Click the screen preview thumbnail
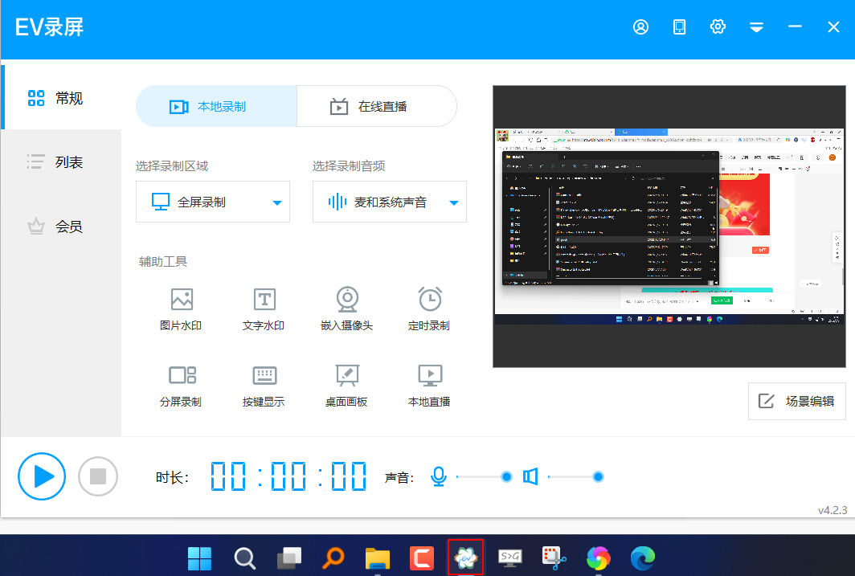The height and width of the screenshot is (576, 855). (x=669, y=227)
